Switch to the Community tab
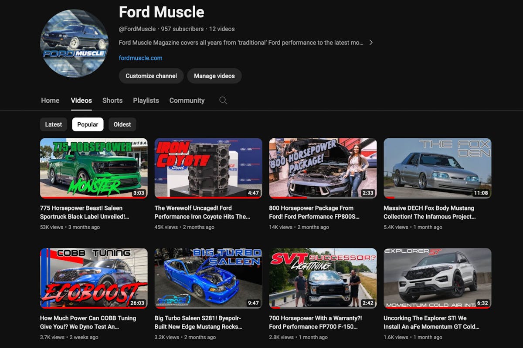Viewport: 523px width, 348px height. (x=187, y=100)
